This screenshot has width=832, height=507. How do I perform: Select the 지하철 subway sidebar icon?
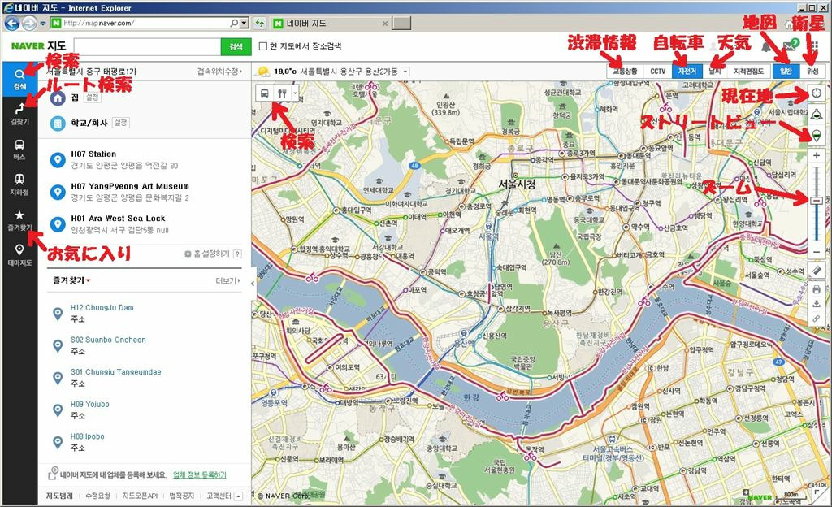pos(19,184)
